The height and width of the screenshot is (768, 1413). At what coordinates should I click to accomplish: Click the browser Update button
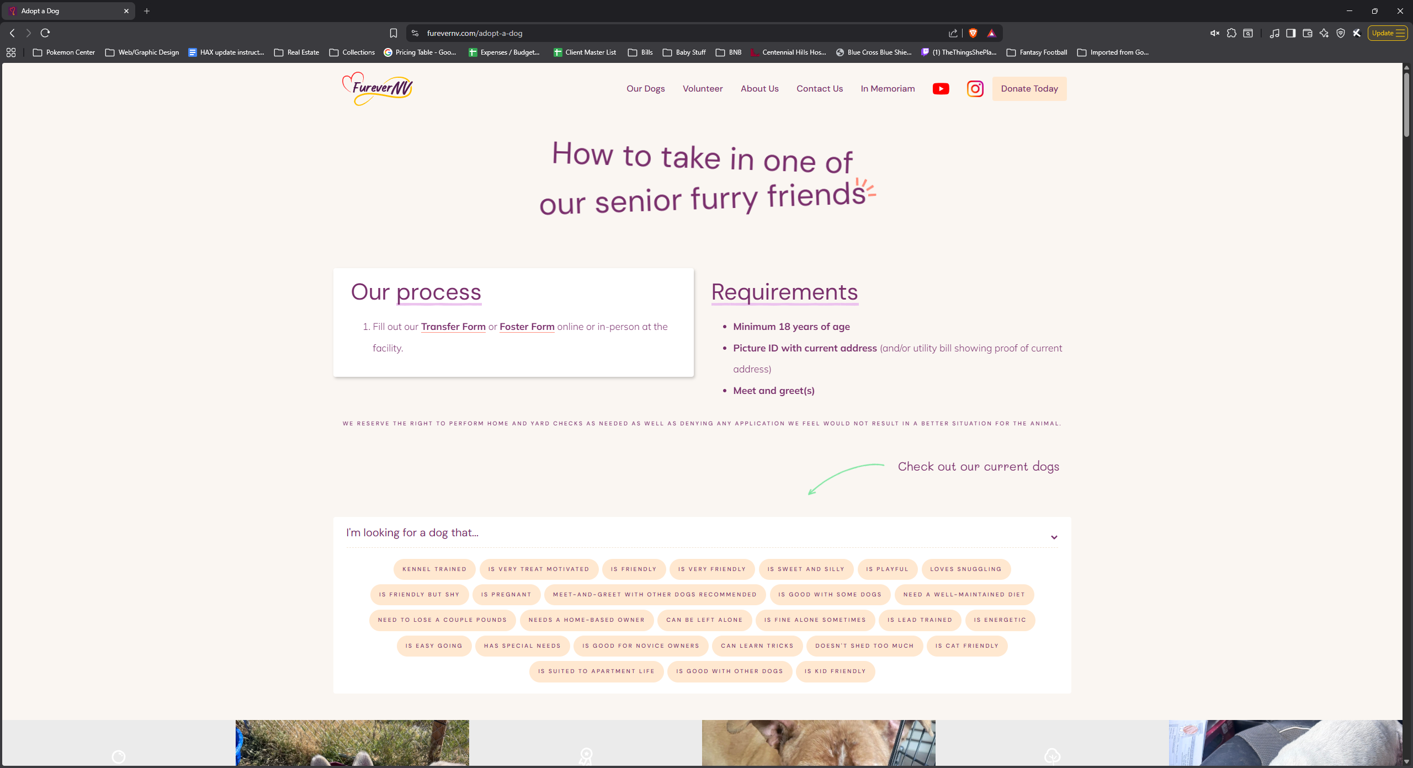click(x=1387, y=33)
